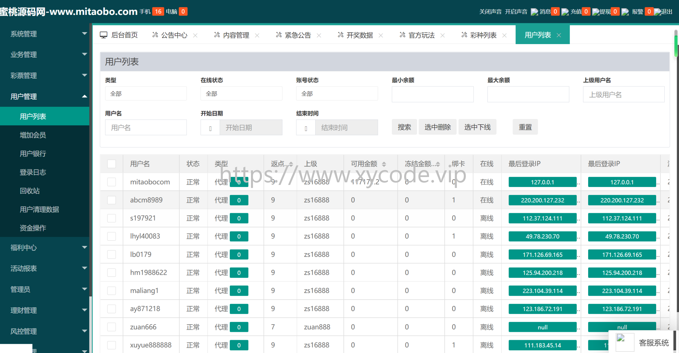Image resolution: width=679 pixels, height=353 pixels.
Task: Click the 搜索 button
Action: (x=404, y=127)
